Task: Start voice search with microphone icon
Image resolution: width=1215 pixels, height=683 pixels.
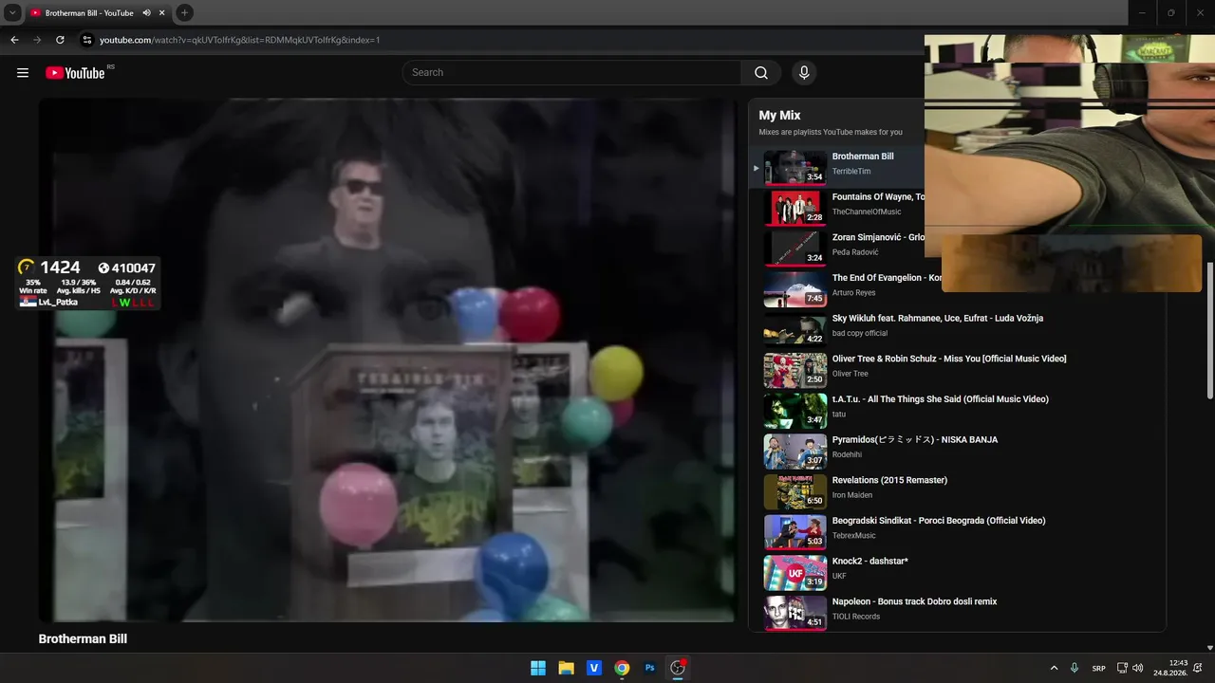Action: click(x=804, y=73)
